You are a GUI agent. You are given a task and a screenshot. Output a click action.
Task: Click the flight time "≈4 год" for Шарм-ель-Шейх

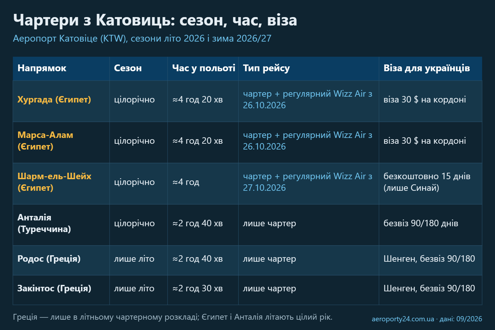coord(186,182)
